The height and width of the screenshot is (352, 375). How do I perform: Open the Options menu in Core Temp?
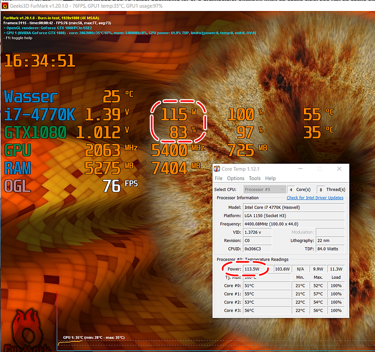click(x=235, y=178)
